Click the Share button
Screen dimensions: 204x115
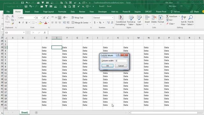coord(195,11)
